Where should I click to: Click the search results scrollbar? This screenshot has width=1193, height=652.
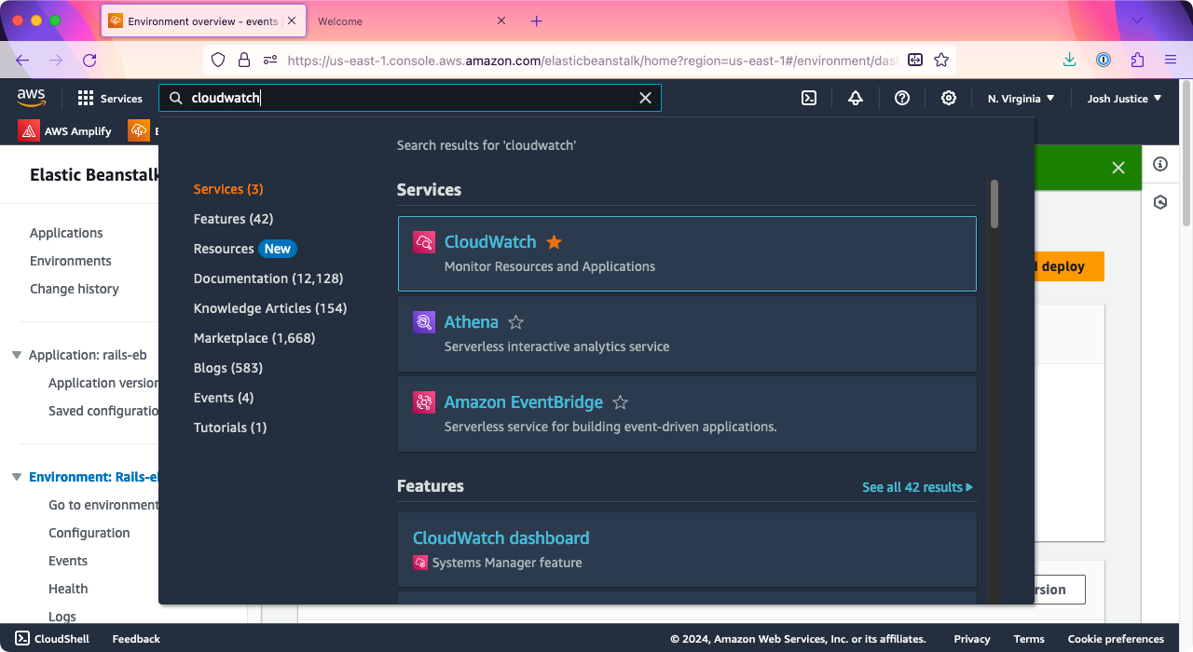[x=994, y=203]
